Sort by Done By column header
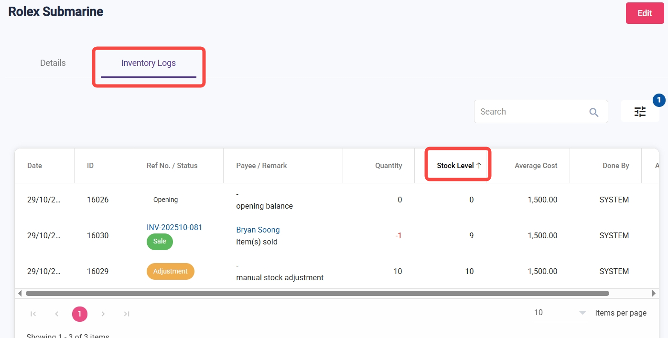 pos(615,166)
